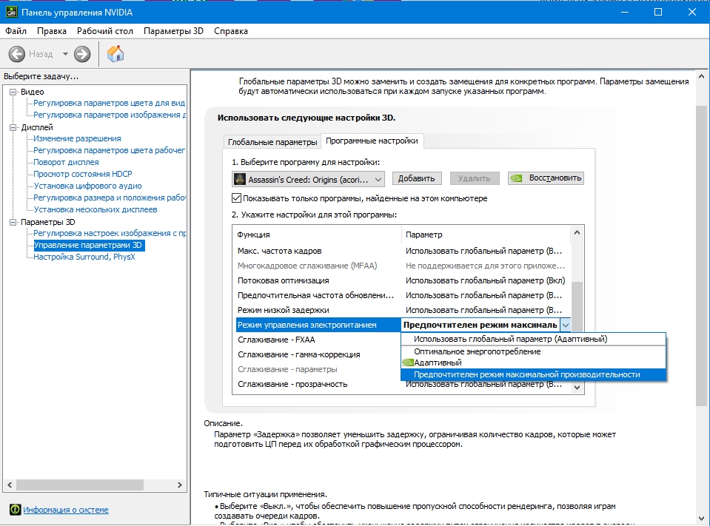Click settings list scroll-up arrow
Screen dimensions: 710x526
[577, 232]
